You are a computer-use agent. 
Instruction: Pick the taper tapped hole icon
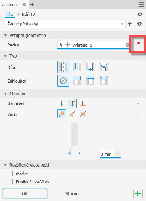(x=104, y=67)
